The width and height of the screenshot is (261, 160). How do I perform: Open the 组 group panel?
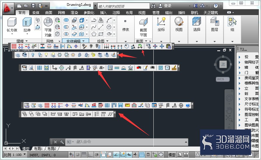point(232,24)
